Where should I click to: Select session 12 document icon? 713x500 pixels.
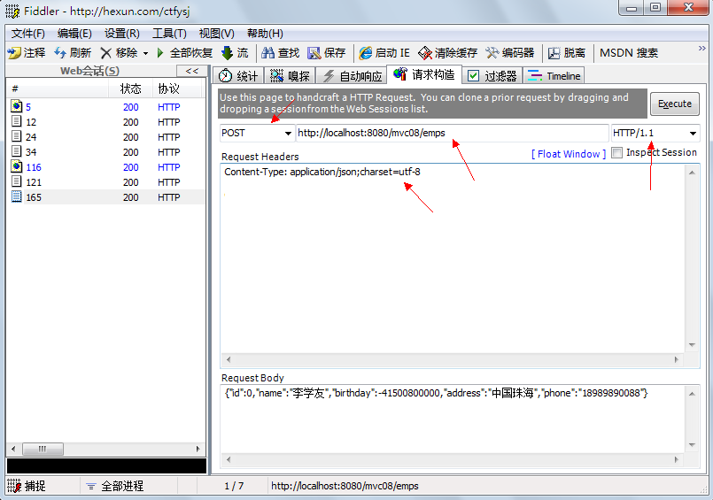click(x=16, y=121)
